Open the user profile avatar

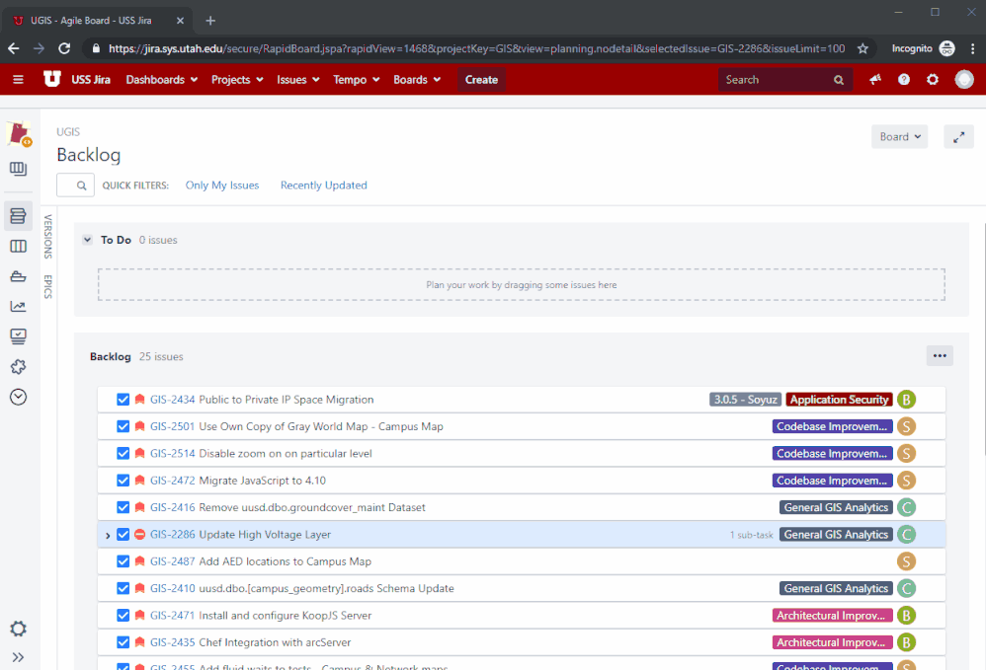click(964, 80)
